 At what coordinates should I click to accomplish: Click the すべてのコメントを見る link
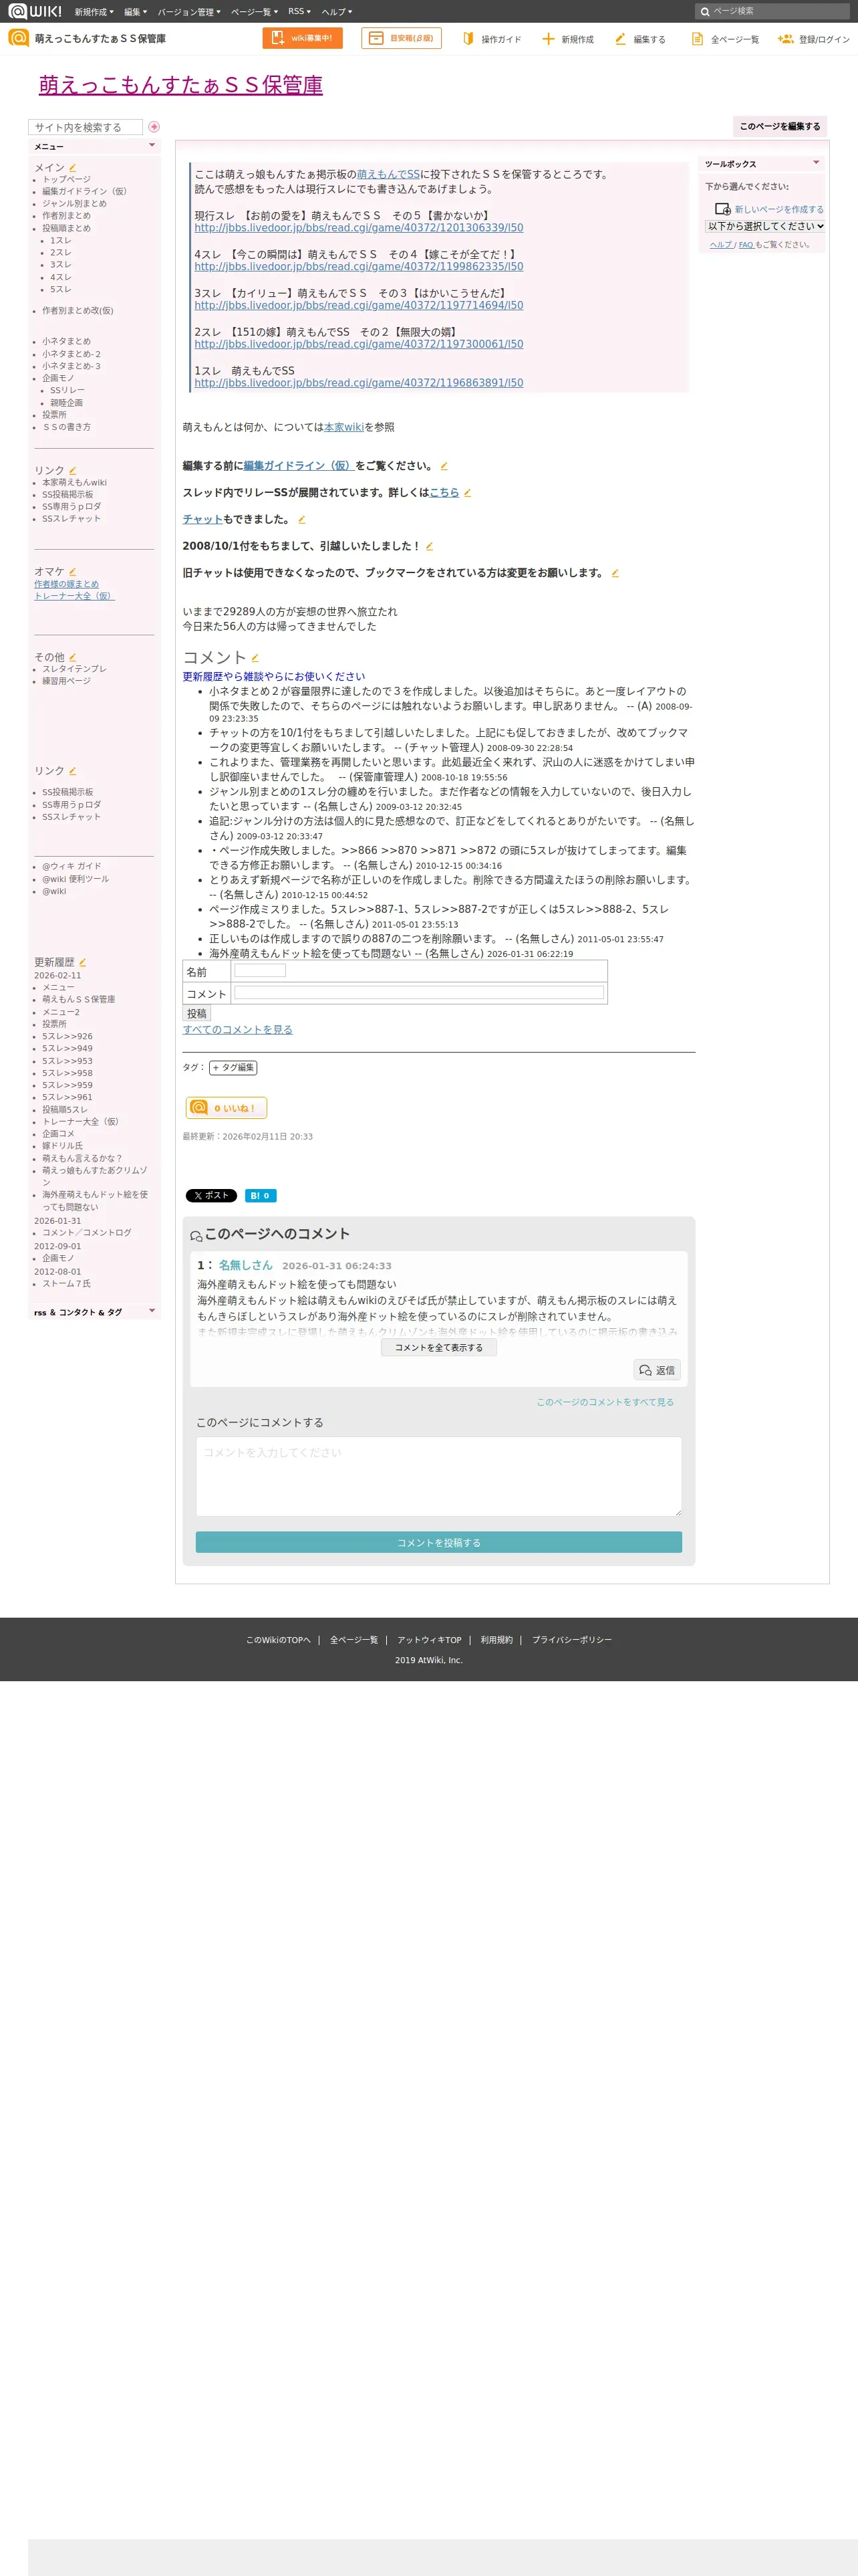coord(238,1029)
